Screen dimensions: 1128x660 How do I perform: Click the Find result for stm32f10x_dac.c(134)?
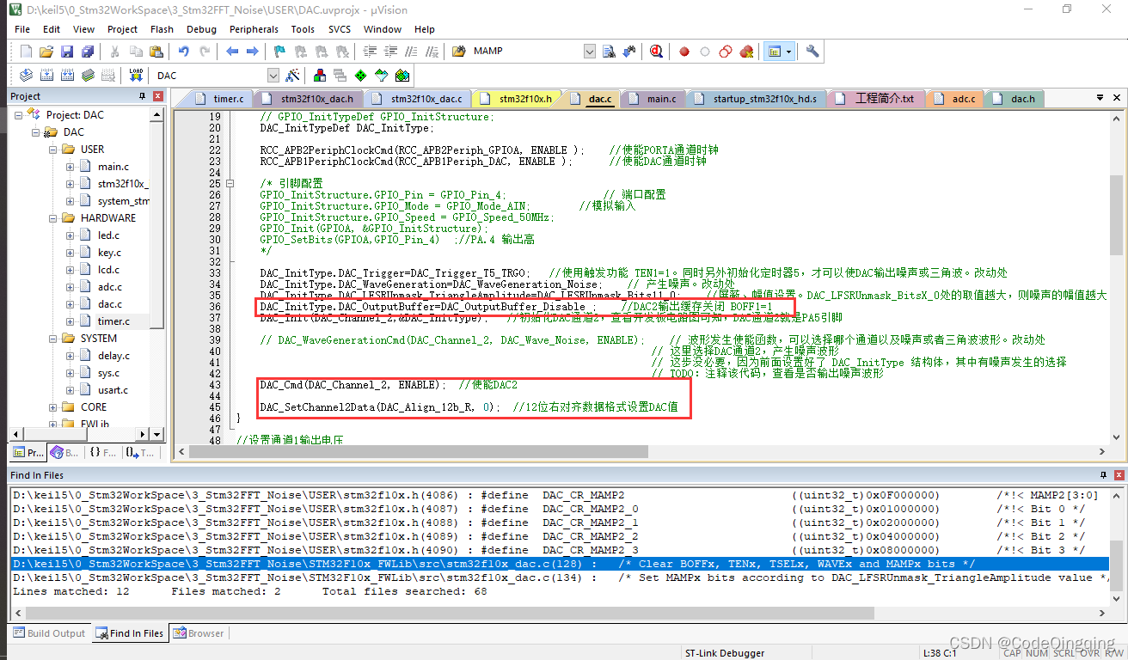pos(559,577)
